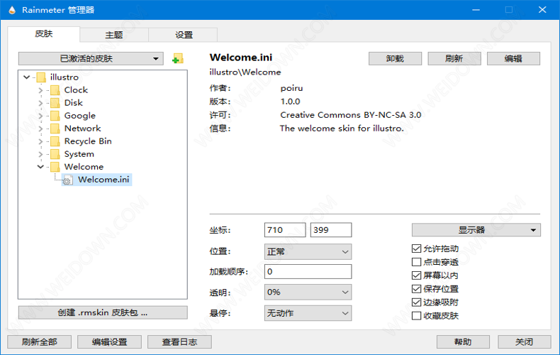Click the 编辑 button
Screen dimensions: 560x355
pos(514,59)
